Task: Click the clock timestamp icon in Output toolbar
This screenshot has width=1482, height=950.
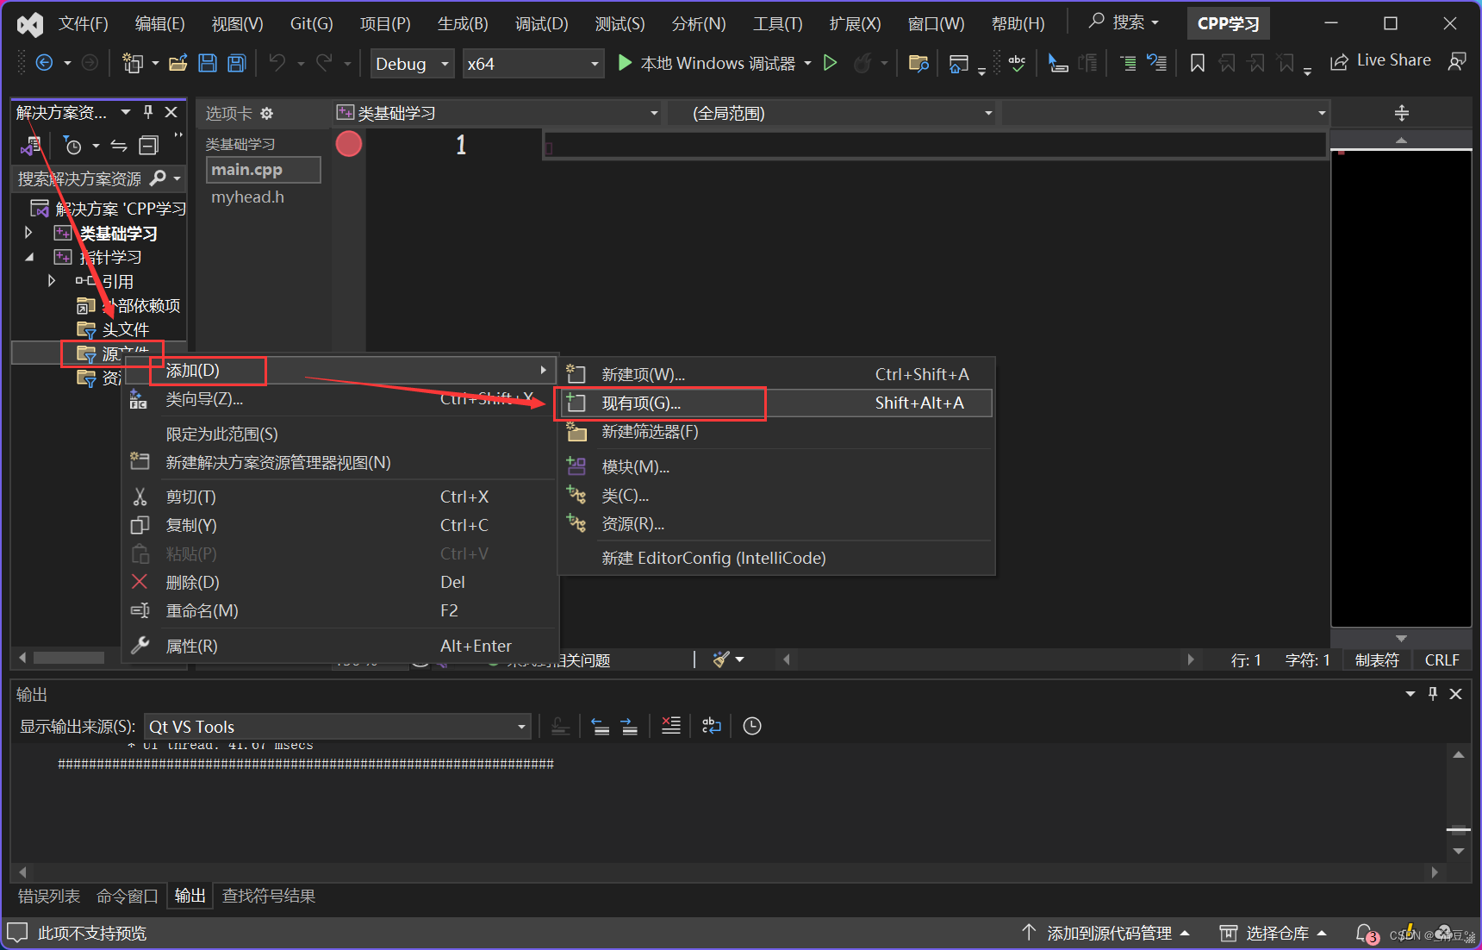Action: pyautogui.click(x=752, y=726)
